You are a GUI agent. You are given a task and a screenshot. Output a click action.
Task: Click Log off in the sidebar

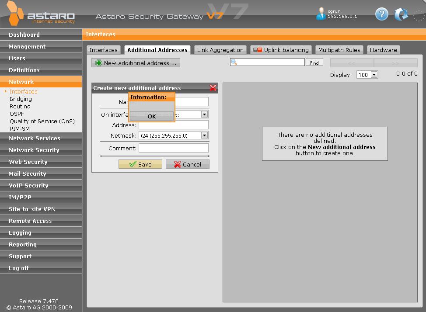tap(41, 268)
